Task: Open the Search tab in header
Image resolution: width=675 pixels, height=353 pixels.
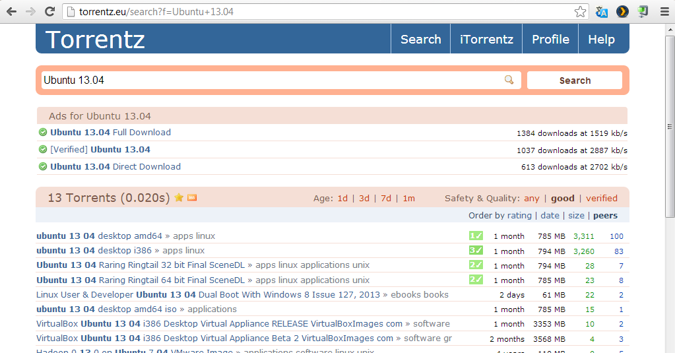Action: [420, 39]
